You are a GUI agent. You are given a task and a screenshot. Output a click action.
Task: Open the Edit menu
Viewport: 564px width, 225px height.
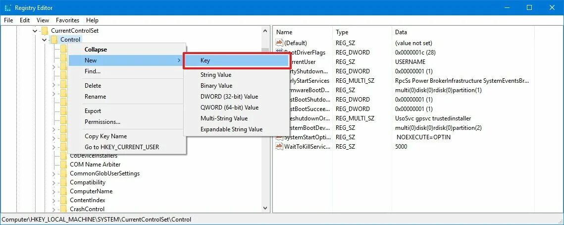tap(25, 20)
